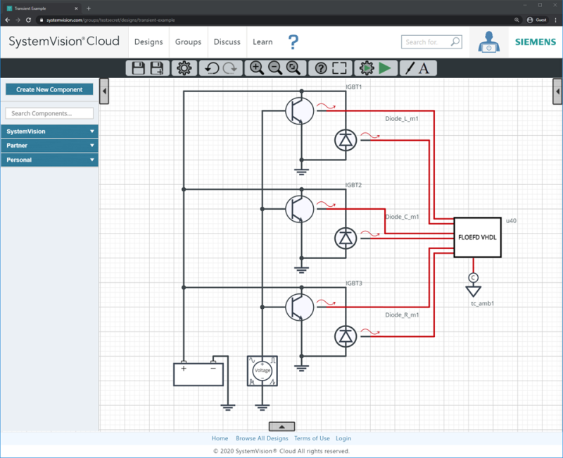
Task: Select the Voltage source component
Action: point(262,371)
